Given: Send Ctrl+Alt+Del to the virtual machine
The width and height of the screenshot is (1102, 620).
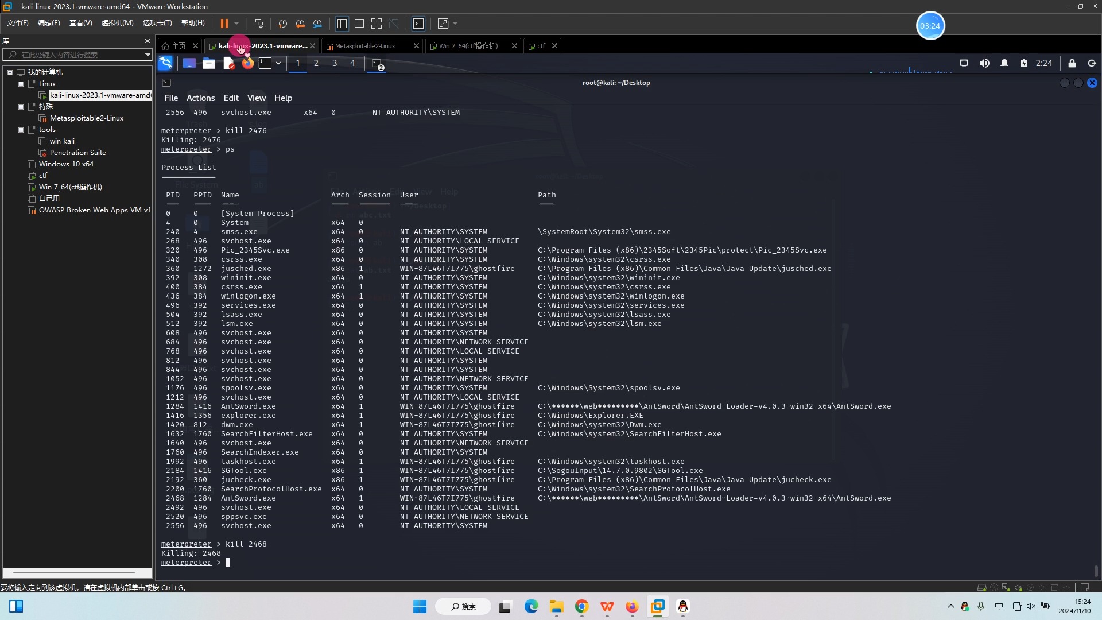Looking at the screenshot, I should point(258,24).
